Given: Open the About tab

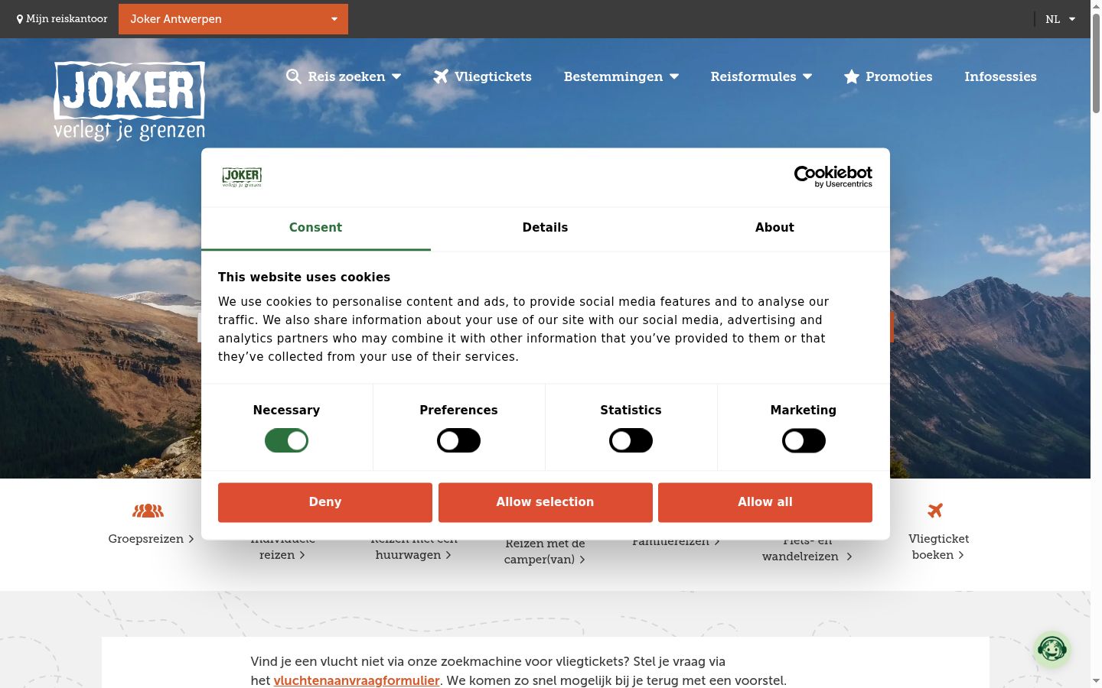Looking at the screenshot, I should pyautogui.click(x=774, y=228).
